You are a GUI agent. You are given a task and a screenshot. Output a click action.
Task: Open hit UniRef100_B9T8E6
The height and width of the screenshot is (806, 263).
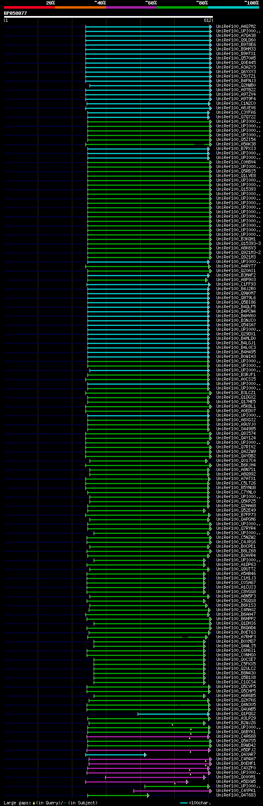click(x=236, y=45)
